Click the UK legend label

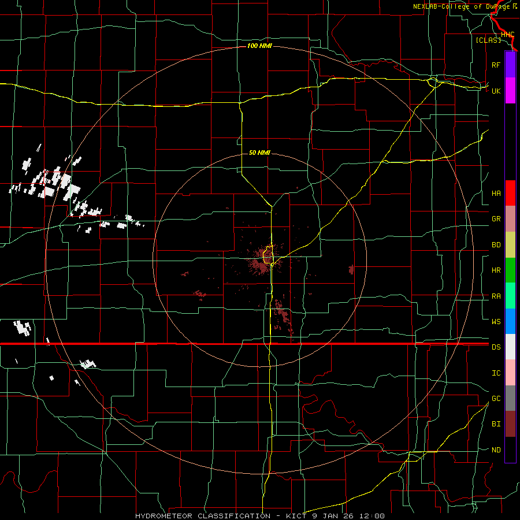(496, 91)
